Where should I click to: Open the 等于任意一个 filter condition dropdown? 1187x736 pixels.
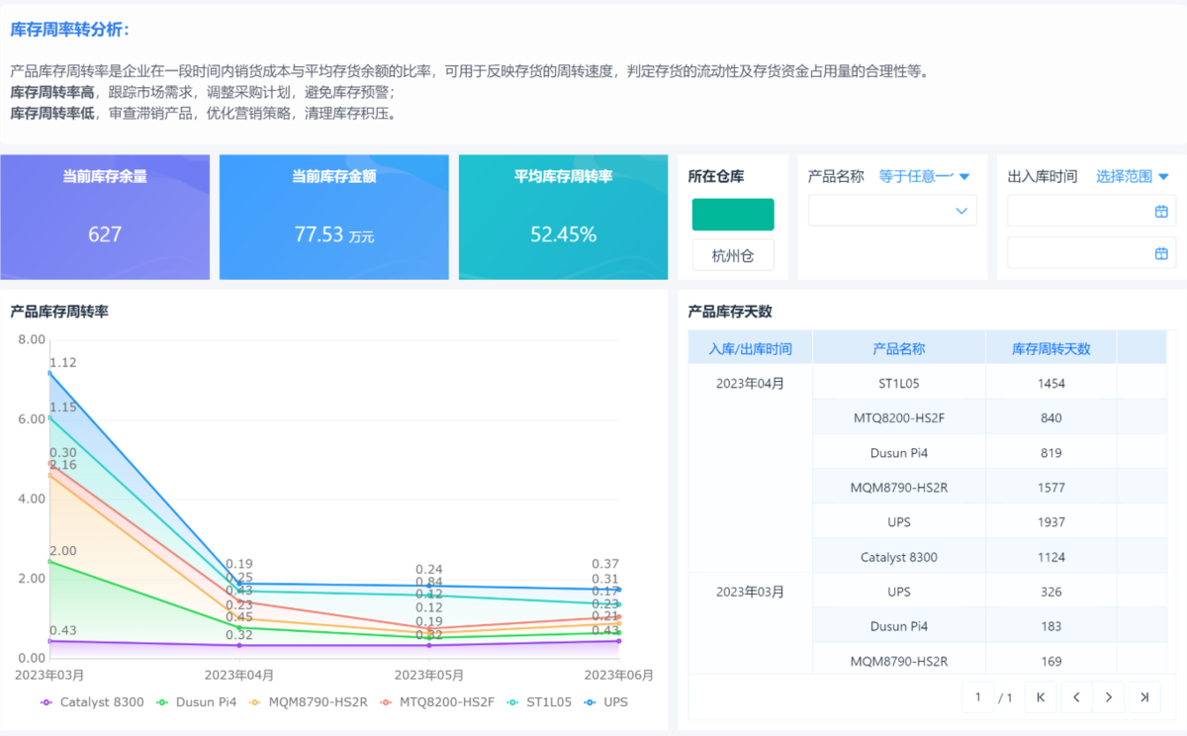point(924,177)
